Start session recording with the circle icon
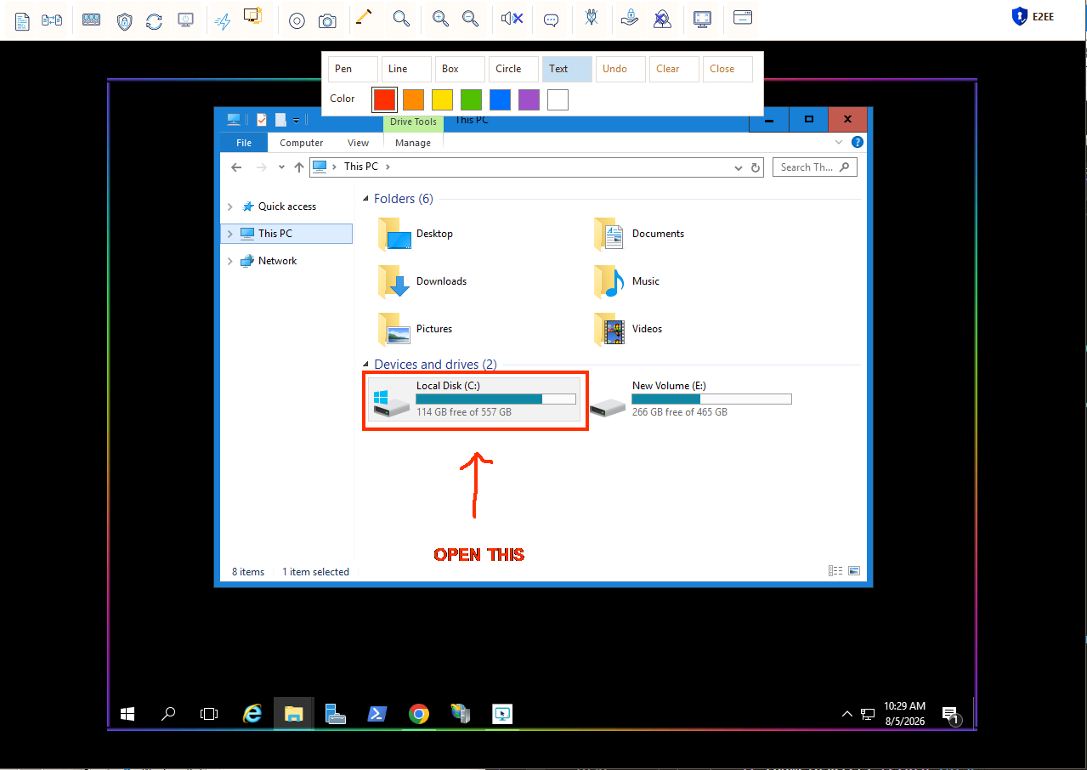 tap(297, 20)
